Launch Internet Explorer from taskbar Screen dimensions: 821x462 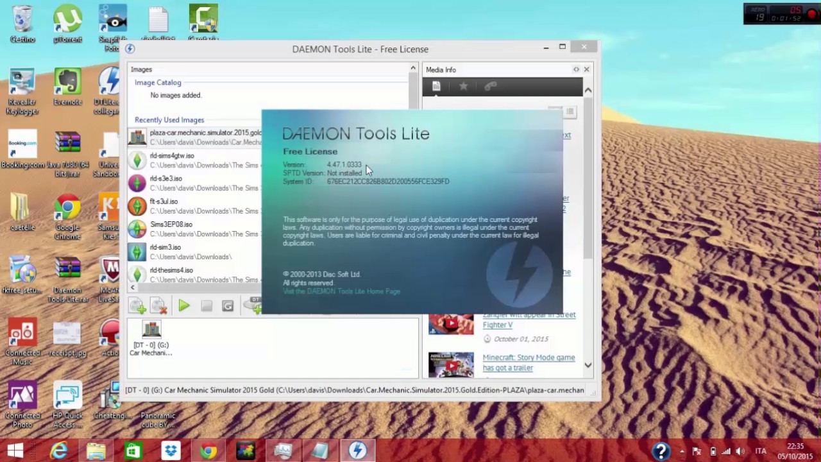click(58, 450)
